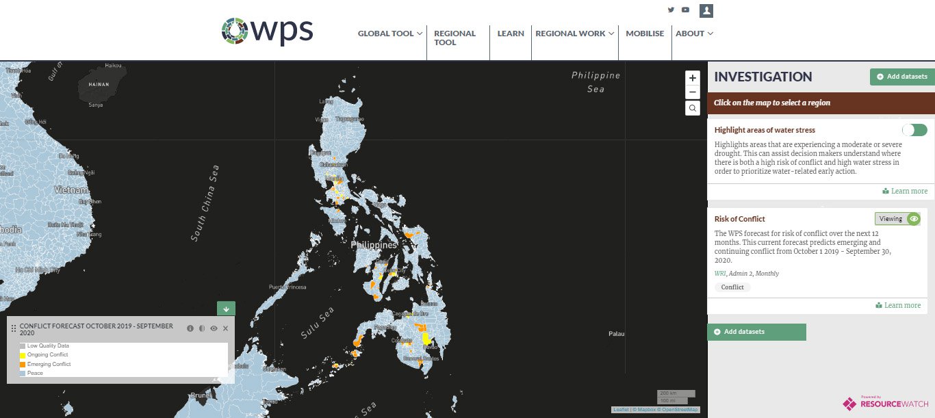Collapse the legend with the green arrow
The height and width of the screenshot is (418, 935).
226,308
